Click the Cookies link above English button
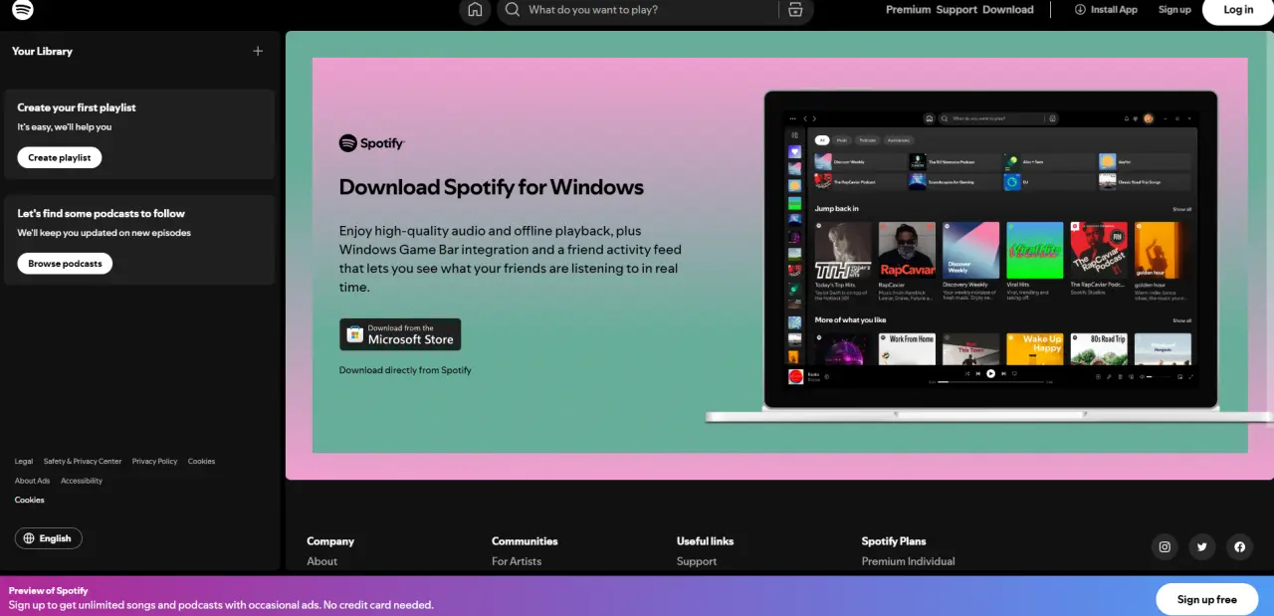1274x616 pixels. click(x=30, y=501)
